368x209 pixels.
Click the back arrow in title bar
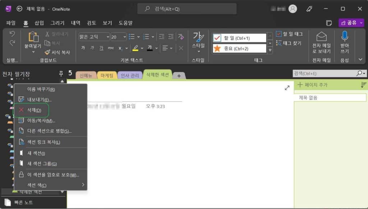(x=19, y=9)
